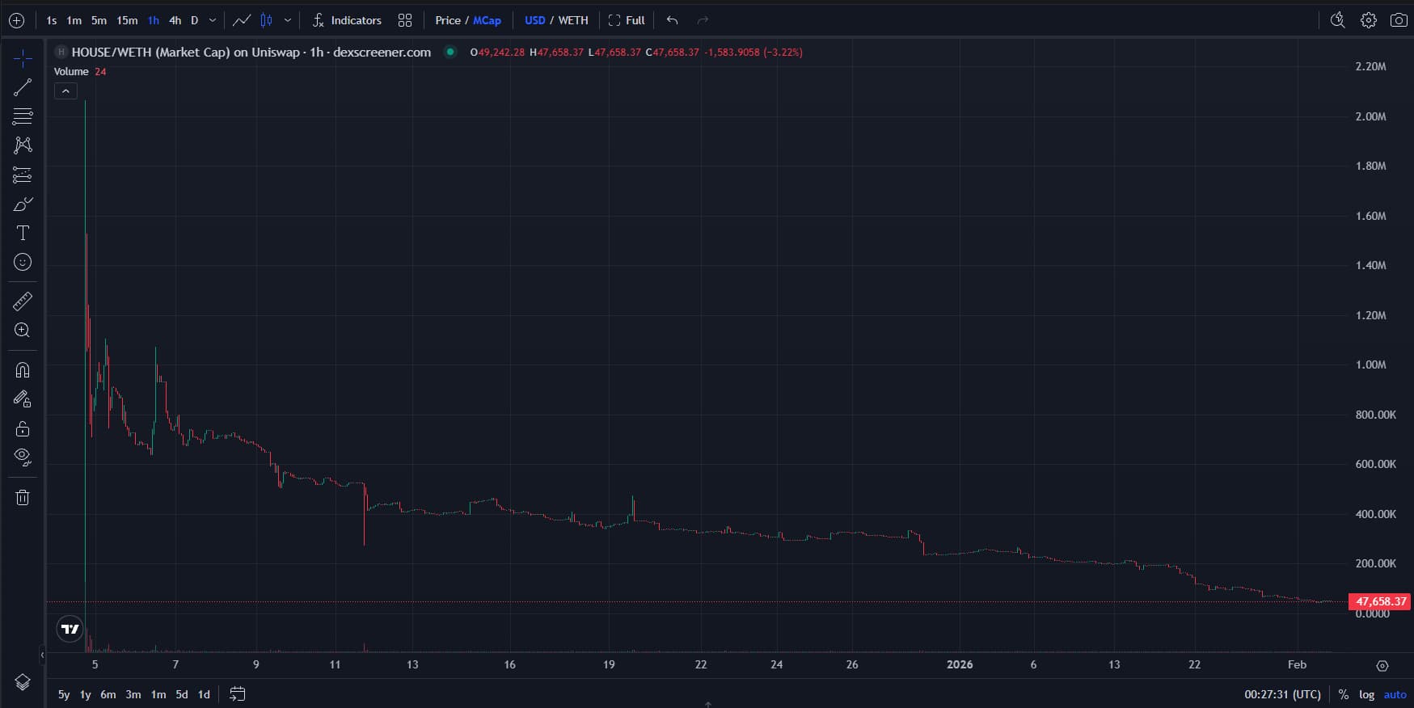Screen dimensions: 1414x708
Task: Enter Full screen chart mode
Action: (x=627, y=20)
